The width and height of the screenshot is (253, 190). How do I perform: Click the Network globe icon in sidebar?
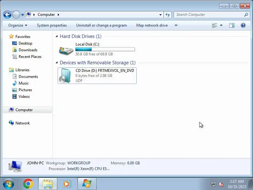point(11,123)
